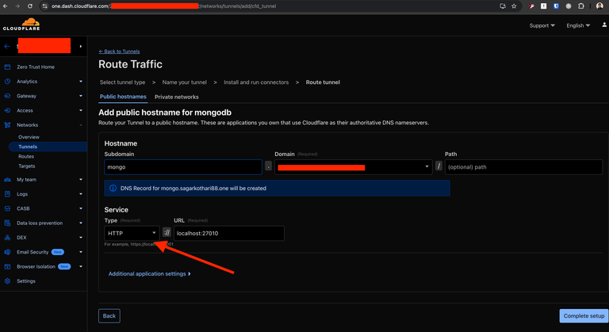Open Chrome profile avatar
Screen dimensions: 609x332
(599, 6)
